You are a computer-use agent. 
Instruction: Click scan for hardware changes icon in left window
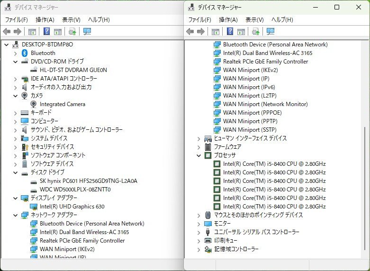click(x=87, y=31)
